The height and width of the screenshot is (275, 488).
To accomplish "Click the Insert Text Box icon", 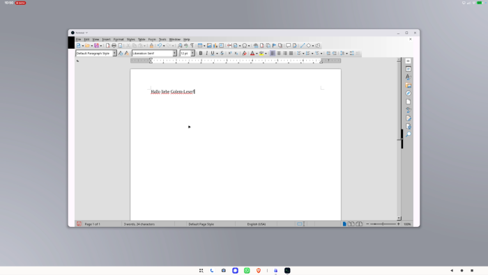I will pos(221,46).
